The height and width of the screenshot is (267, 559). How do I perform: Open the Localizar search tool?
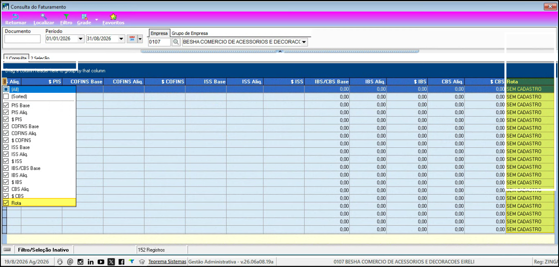43,17
